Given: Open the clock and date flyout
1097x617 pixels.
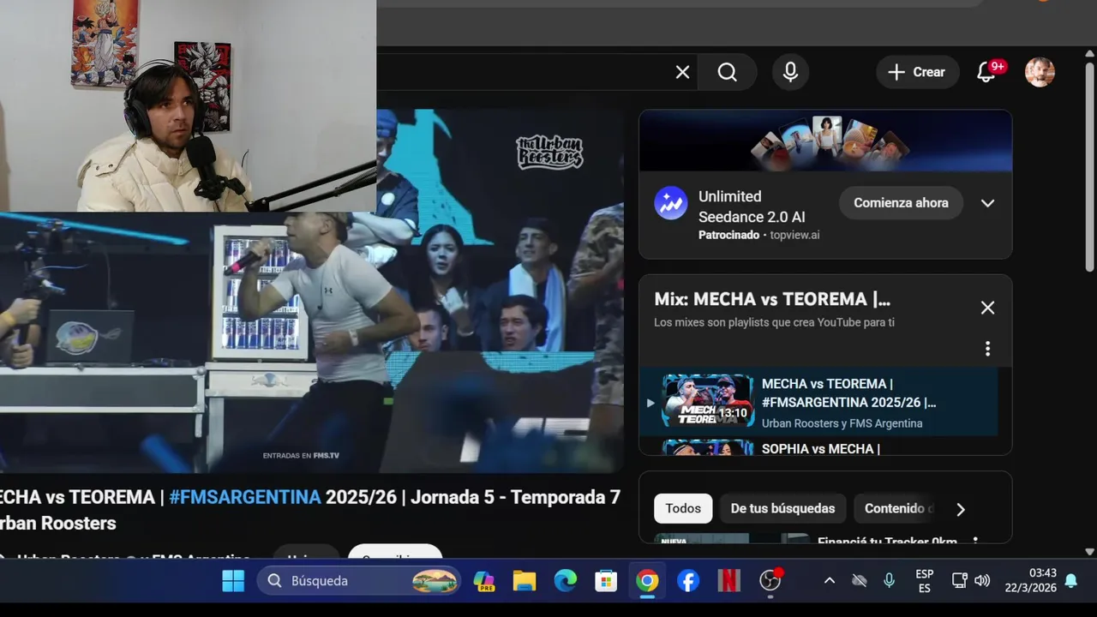Looking at the screenshot, I should tap(1029, 581).
